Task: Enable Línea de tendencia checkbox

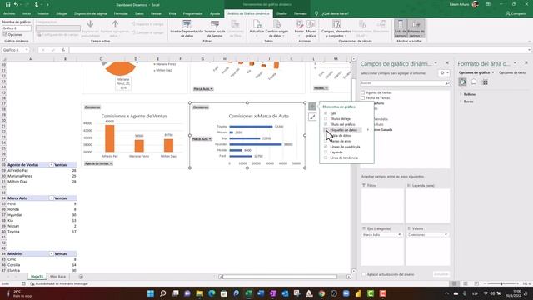Action: click(x=326, y=157)
